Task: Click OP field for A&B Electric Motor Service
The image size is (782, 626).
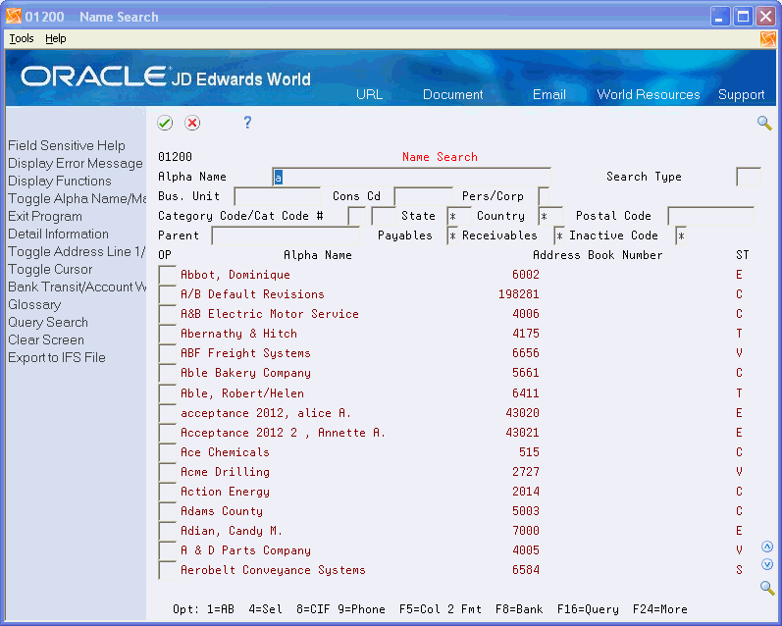Action: click(x=167, y=314)
